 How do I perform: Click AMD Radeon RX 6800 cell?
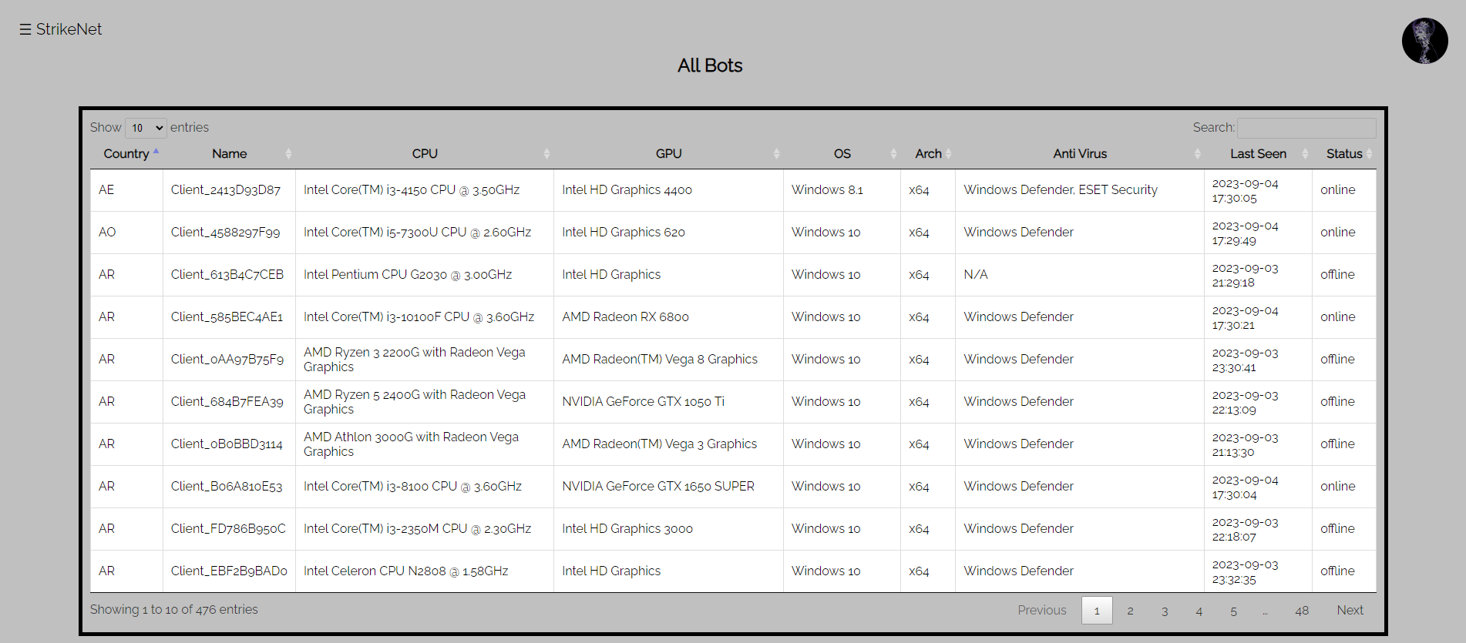tap(668, 317)
